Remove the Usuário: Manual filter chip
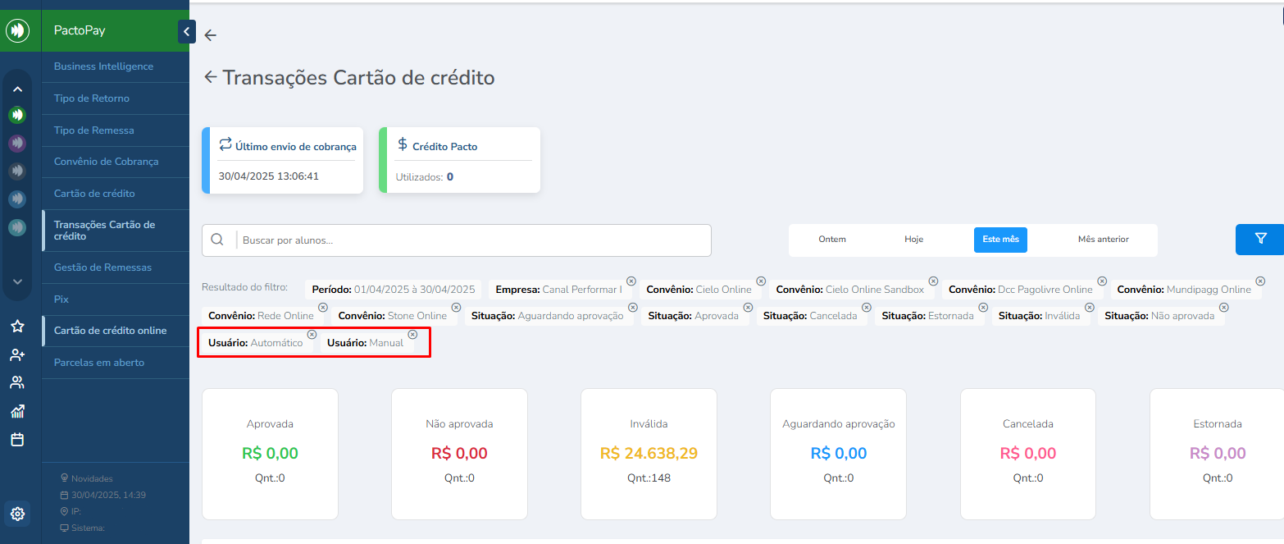 click(x=412, y=335)
